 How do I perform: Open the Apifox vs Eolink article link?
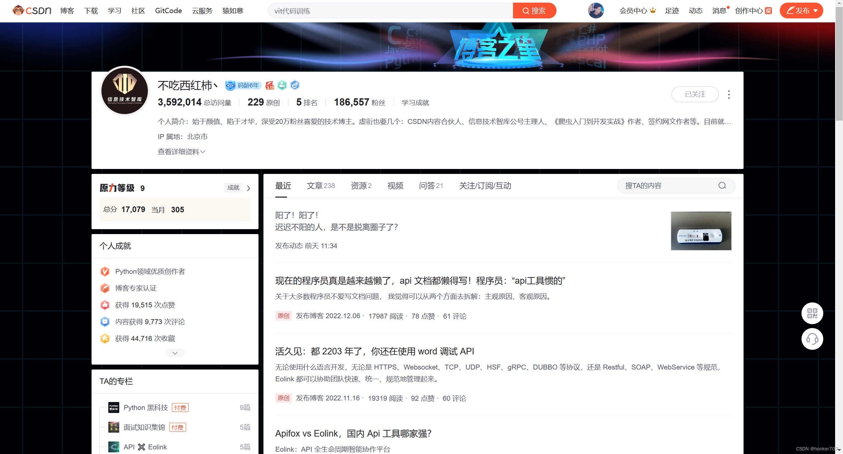click(353, 433)
